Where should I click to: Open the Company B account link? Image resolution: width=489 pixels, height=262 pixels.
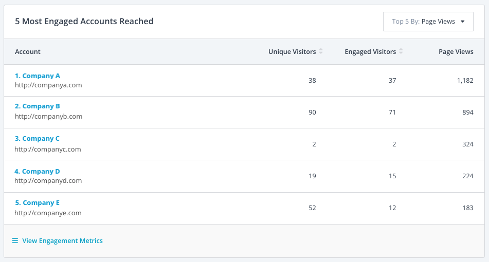pos(38,106)
